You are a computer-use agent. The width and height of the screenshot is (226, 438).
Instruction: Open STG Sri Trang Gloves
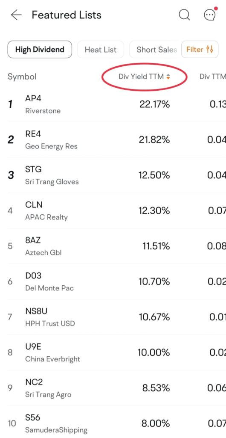(x=116, y=175)
